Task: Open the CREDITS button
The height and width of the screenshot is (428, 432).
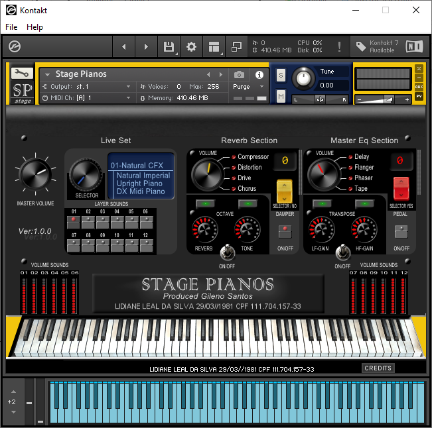Action: pyautogui.click(x=378, y=368)
